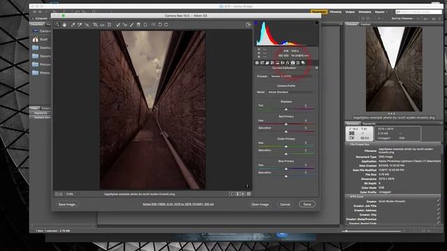Open Sort by Filename dropdown in Bridge

click(402, 19)
